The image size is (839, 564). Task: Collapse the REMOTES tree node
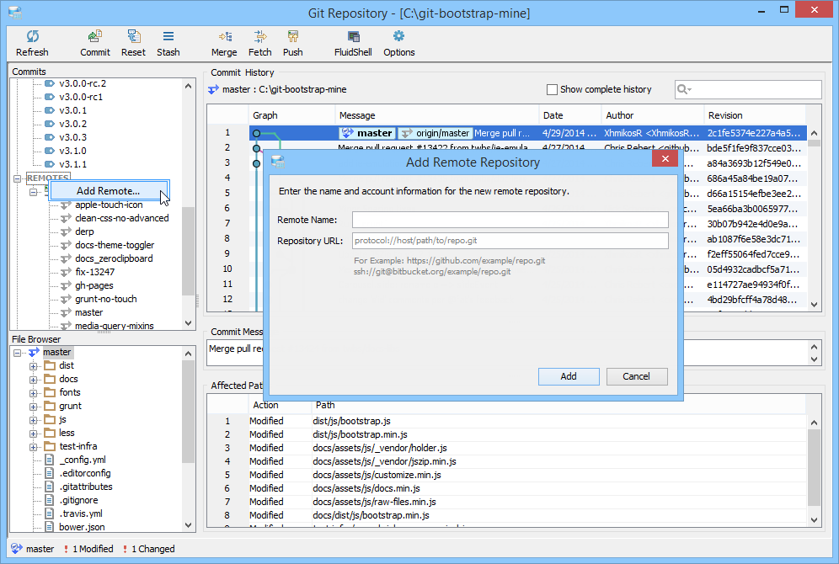coord(17,178)
